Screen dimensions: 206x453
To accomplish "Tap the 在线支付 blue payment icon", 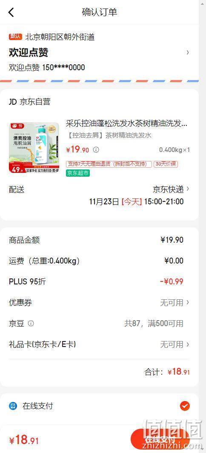I will [13, 406].
